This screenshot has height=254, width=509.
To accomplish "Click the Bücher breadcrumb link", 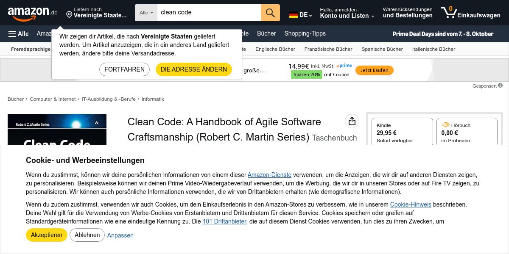I will point(16,99).
